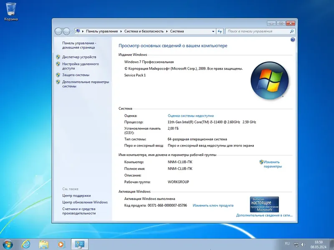
Task: Open Защита системы link
Action: pos(76,75)
